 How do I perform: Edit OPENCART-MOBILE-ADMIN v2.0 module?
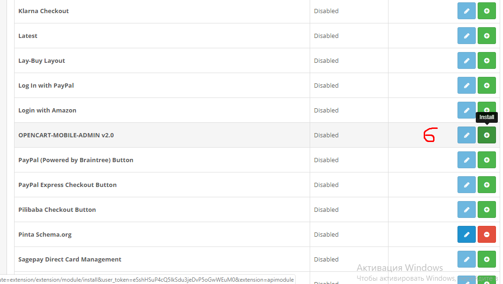point(466,135)
